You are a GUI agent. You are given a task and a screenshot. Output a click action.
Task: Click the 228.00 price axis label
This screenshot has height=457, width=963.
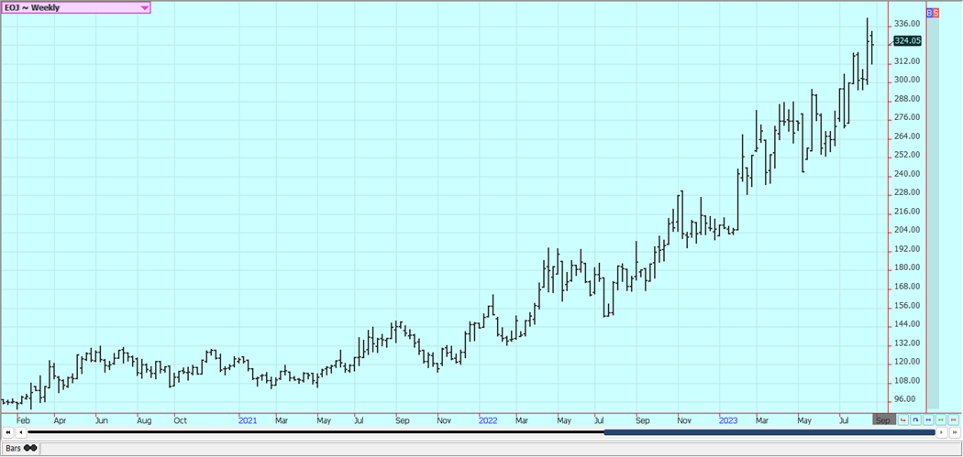pos(907,192)
